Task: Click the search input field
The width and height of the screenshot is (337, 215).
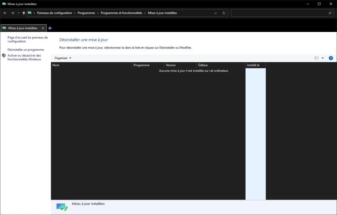Action: pos(279,13)
